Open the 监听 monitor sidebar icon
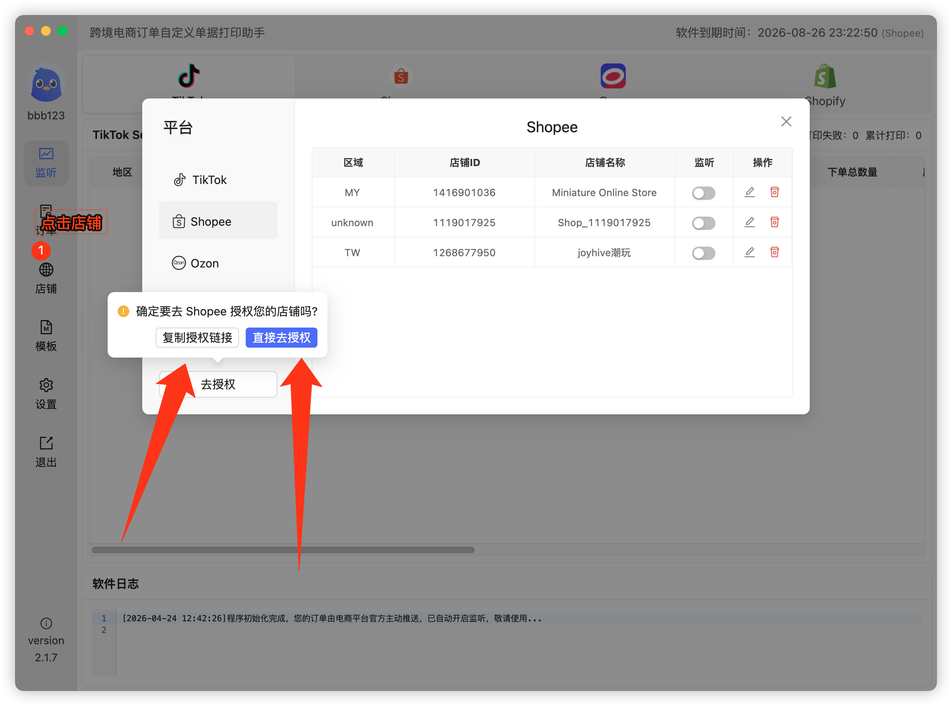 (46, 163)
